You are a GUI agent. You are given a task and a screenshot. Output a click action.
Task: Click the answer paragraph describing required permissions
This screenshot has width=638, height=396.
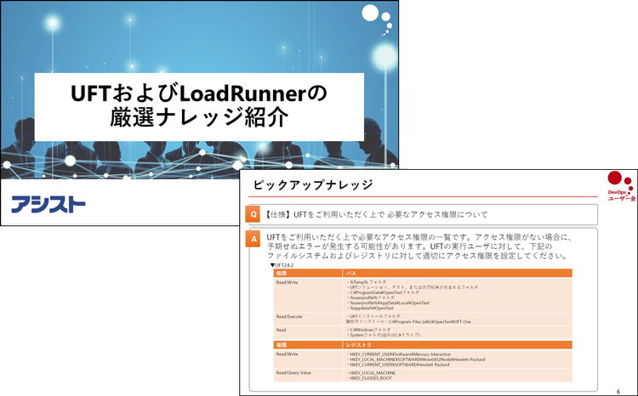pos(417,246)
